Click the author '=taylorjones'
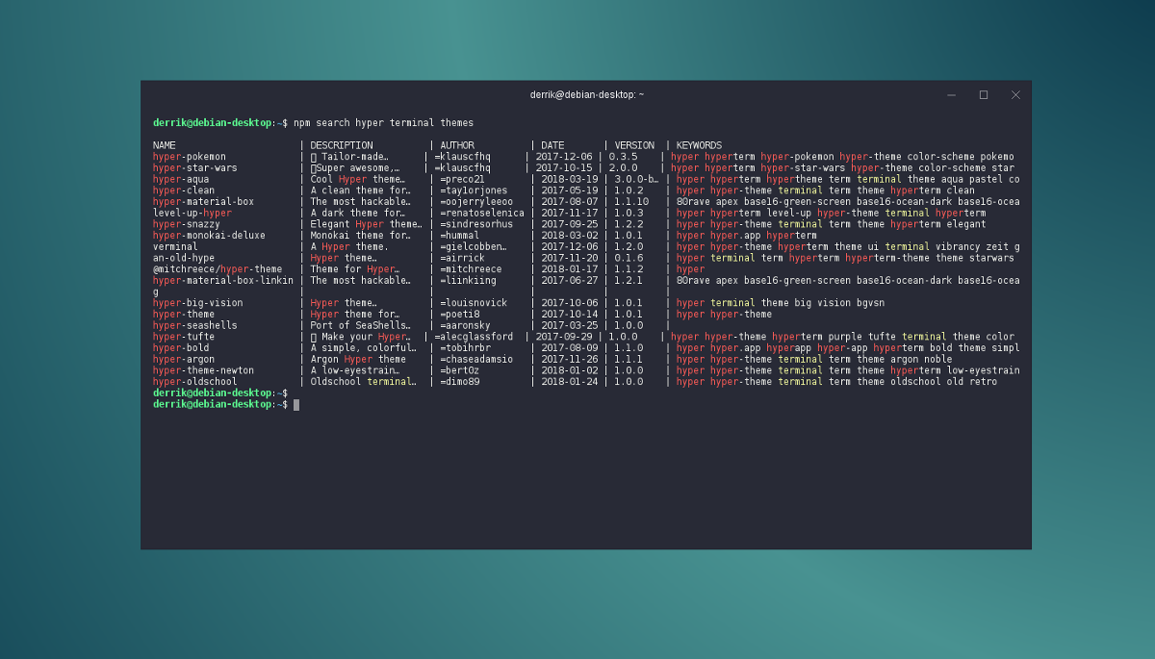Image resolution: width=1155 pixels, height=659 pixels. pos(474,190)
